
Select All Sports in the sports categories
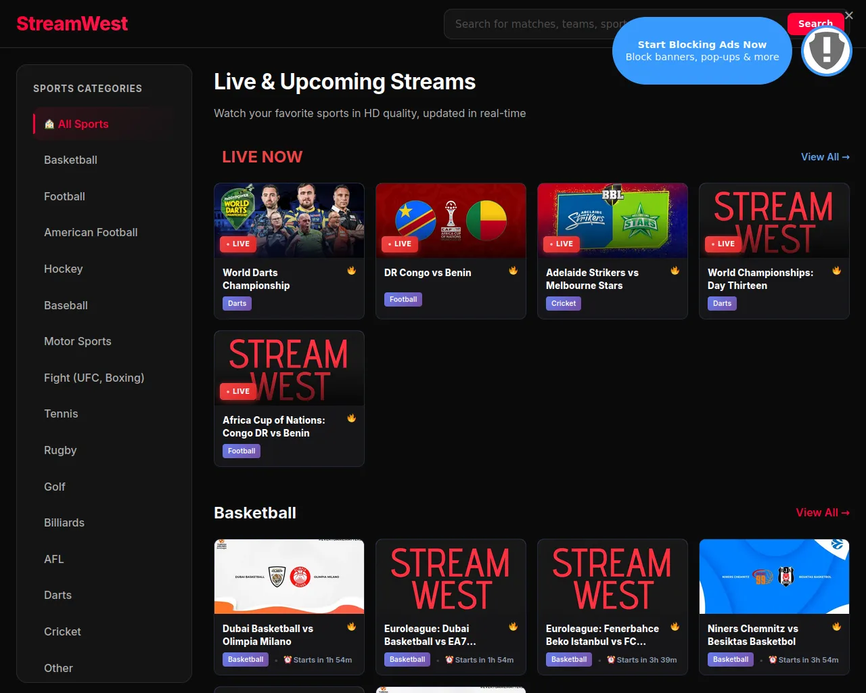(x=104, y=124)
